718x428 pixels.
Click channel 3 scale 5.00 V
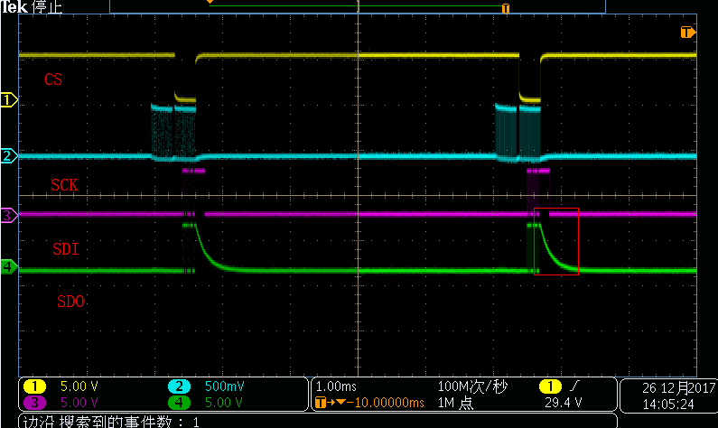click(x=79, y=403)
